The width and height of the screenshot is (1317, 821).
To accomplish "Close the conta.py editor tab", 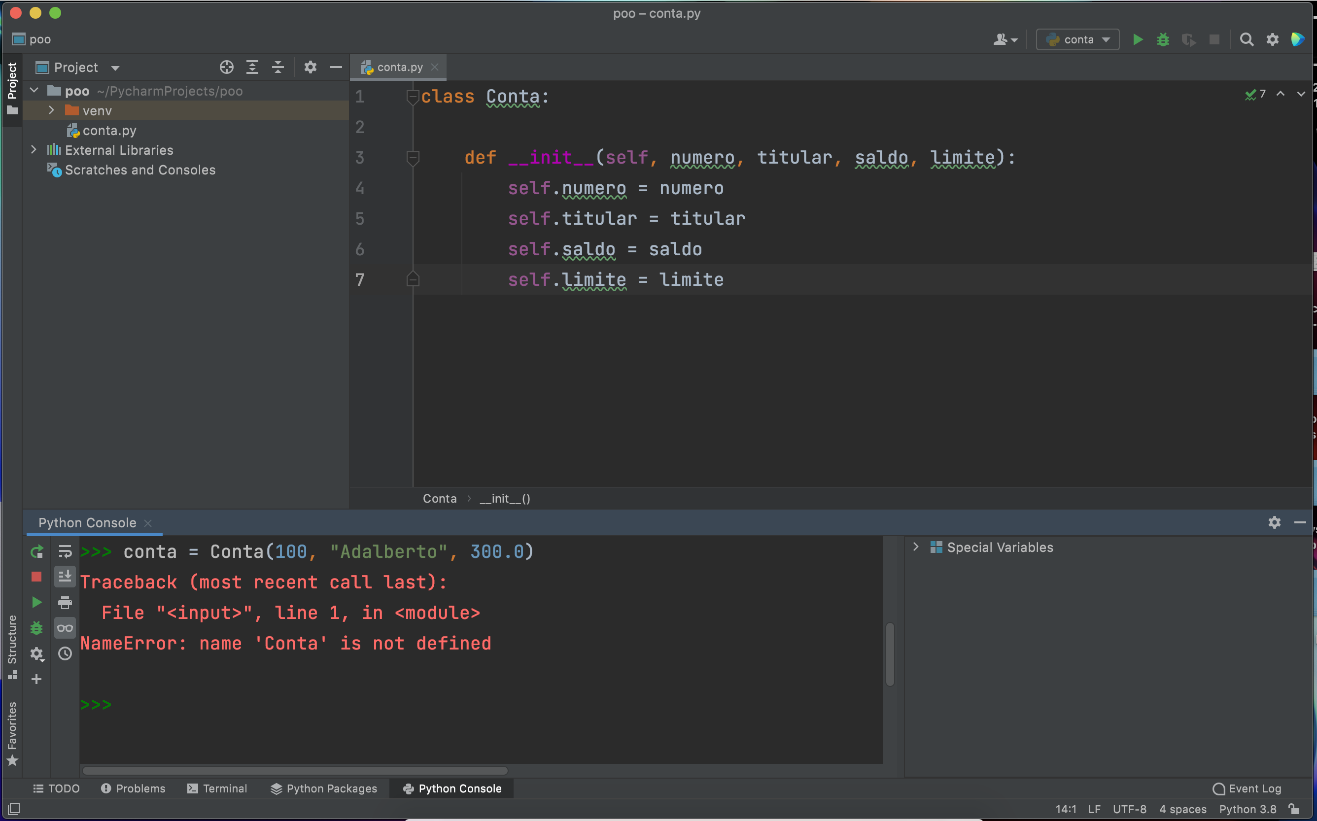I will pyautogui.click(x=434, y=68).
